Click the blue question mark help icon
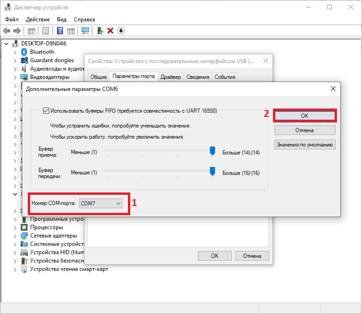 click(60, 31)
